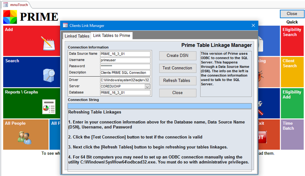Click into the Username field
The height and width of the screenshot is (176, 305).
pyautogui.click(x=125, y=60)
